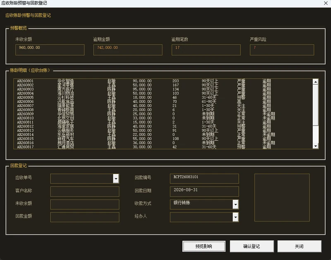Click the 逾期金额 box 742,000.00

tap(128, 50)
